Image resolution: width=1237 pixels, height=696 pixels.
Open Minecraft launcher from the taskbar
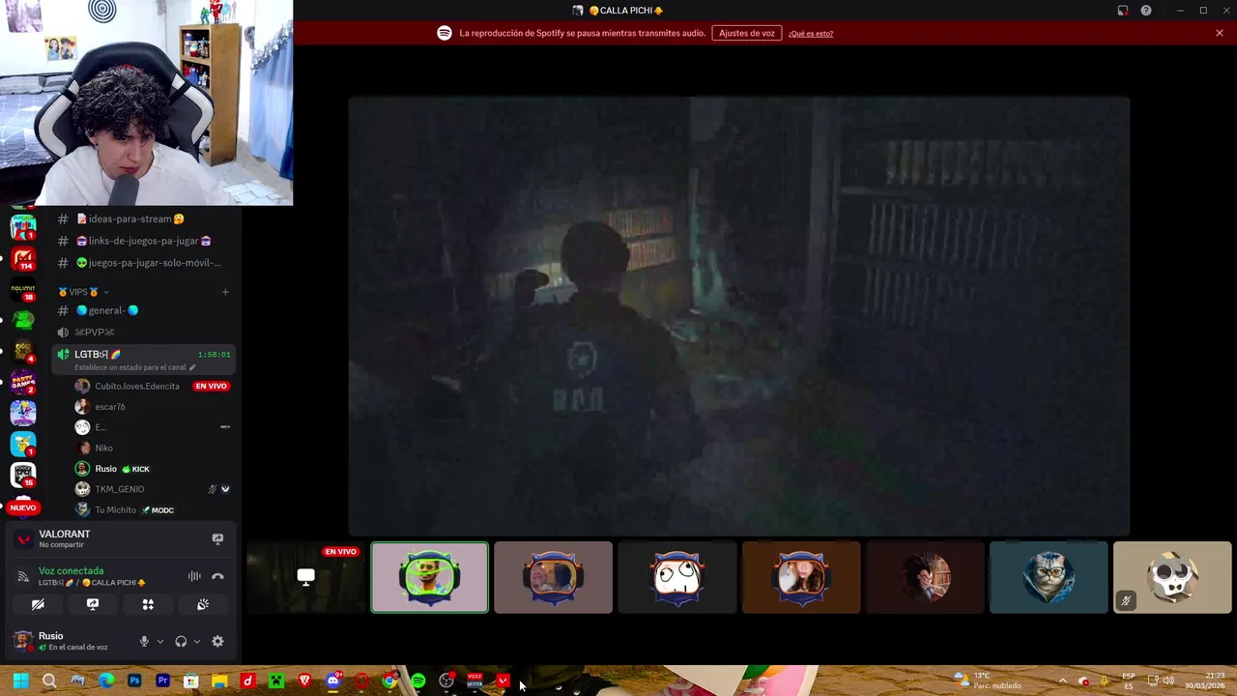click(276, 681)
